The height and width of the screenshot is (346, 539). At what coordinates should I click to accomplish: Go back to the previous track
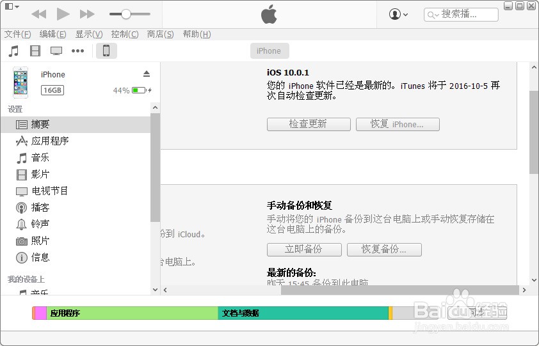click(38, 14)
